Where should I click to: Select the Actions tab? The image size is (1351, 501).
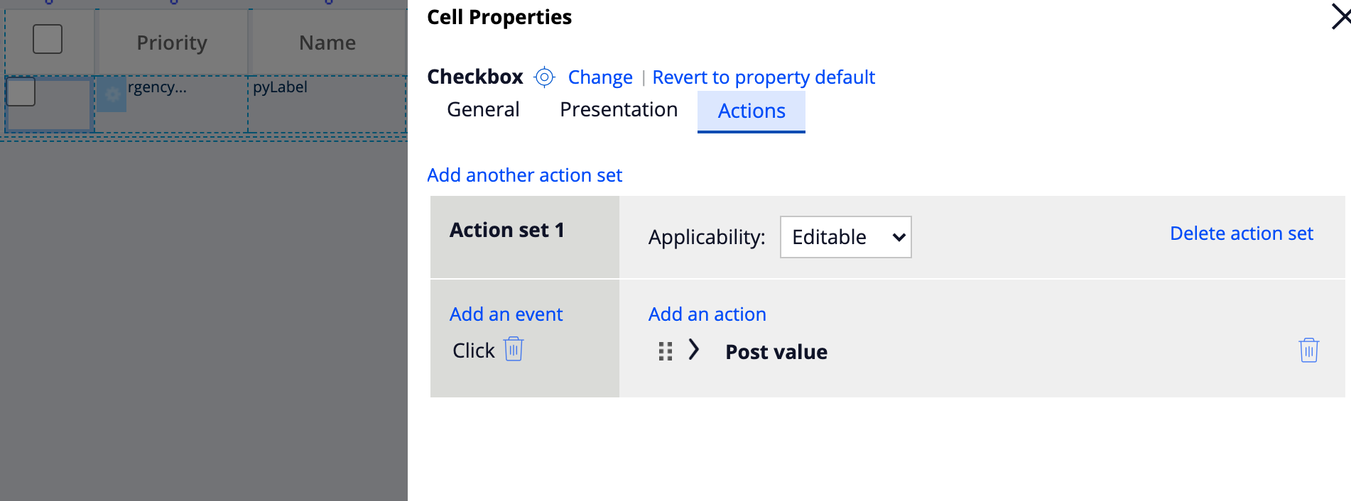coord(751,111)
